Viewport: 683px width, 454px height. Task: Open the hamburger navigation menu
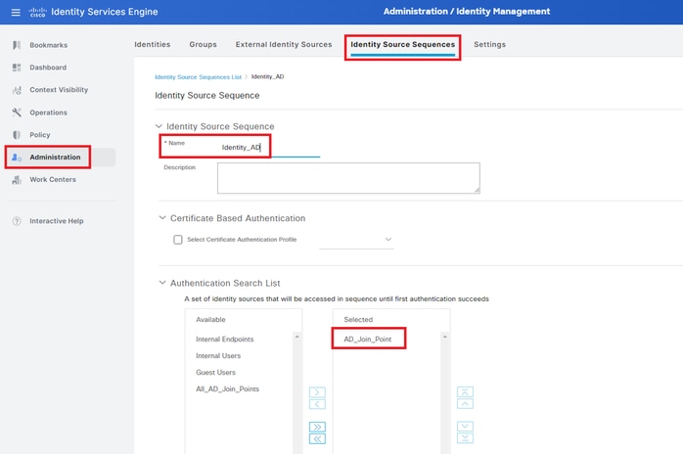pos(16,12)
